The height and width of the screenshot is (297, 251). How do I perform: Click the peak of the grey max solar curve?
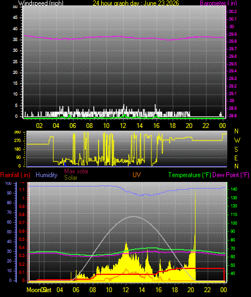click(134, 217)
